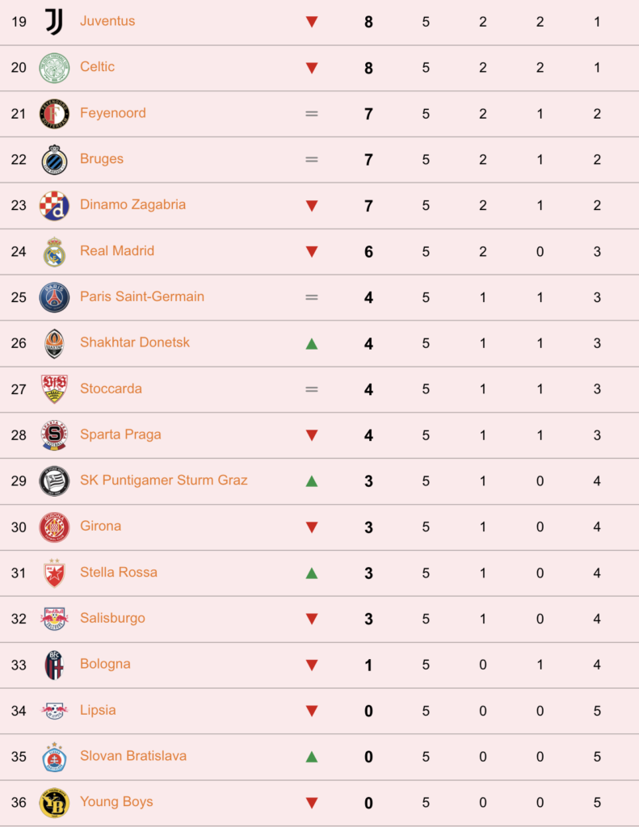The width and height of the screenshot is (639, 827).
Task: Click the Young Boys yellow crest
Action: point(54,803)
